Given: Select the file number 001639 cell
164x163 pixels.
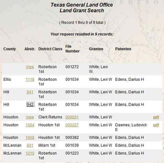Looking at the screenshot, I should coord(72,145).
